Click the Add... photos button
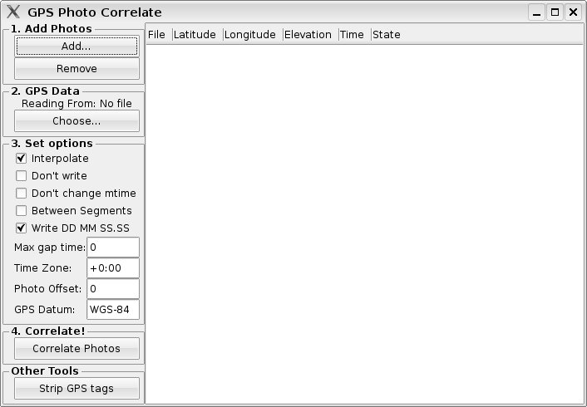The image size is (587, 407). click(x=76, y=47)
